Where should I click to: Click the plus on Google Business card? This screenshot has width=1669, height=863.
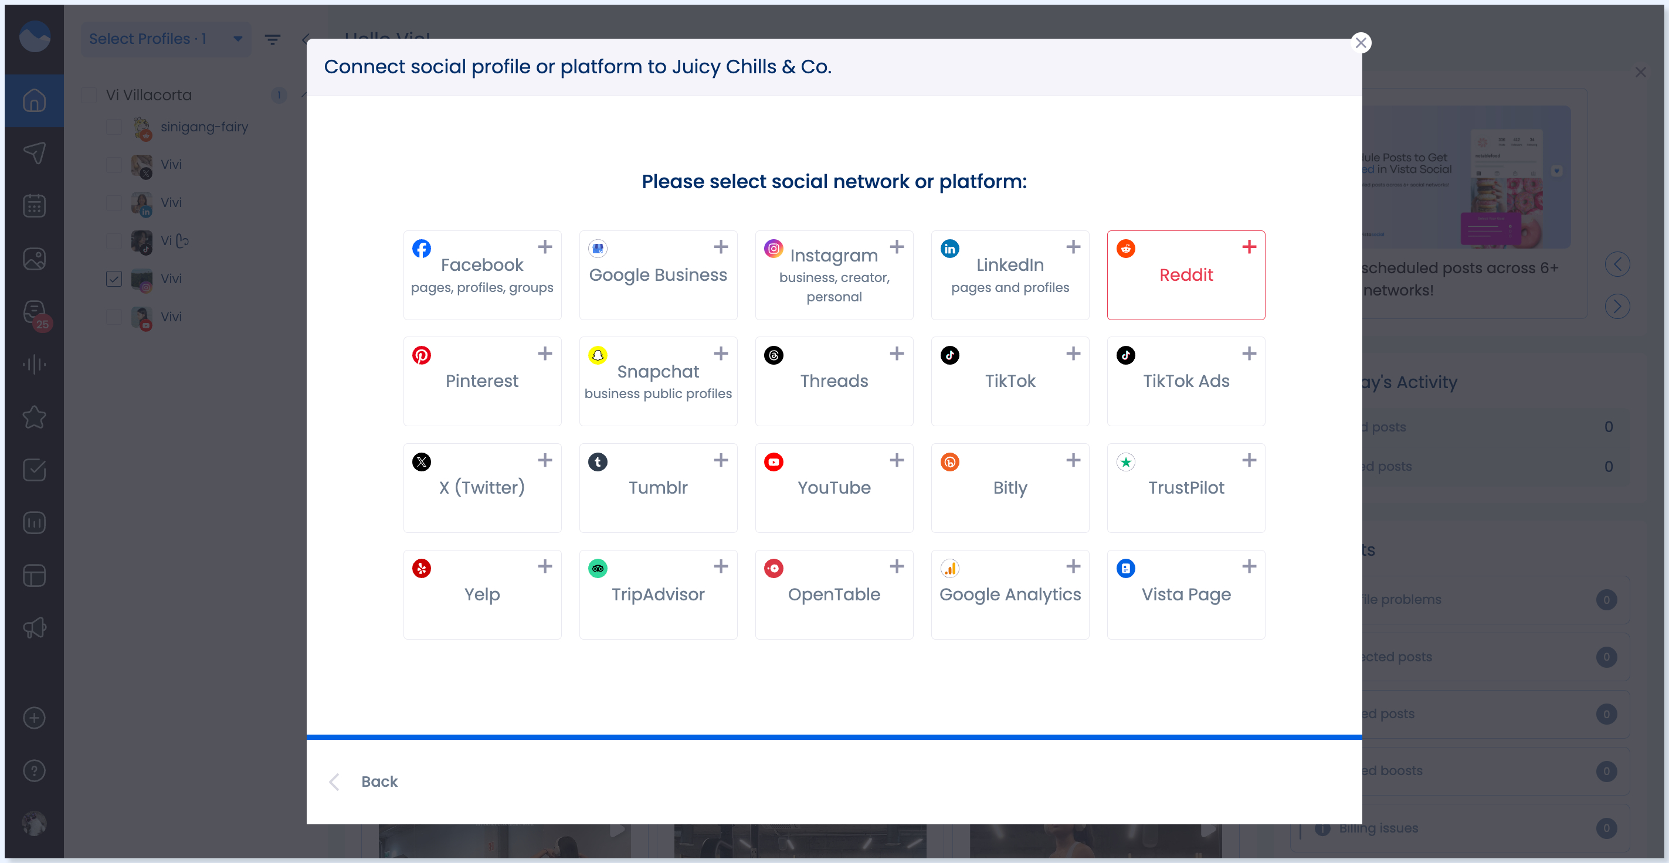pos(721,247)
